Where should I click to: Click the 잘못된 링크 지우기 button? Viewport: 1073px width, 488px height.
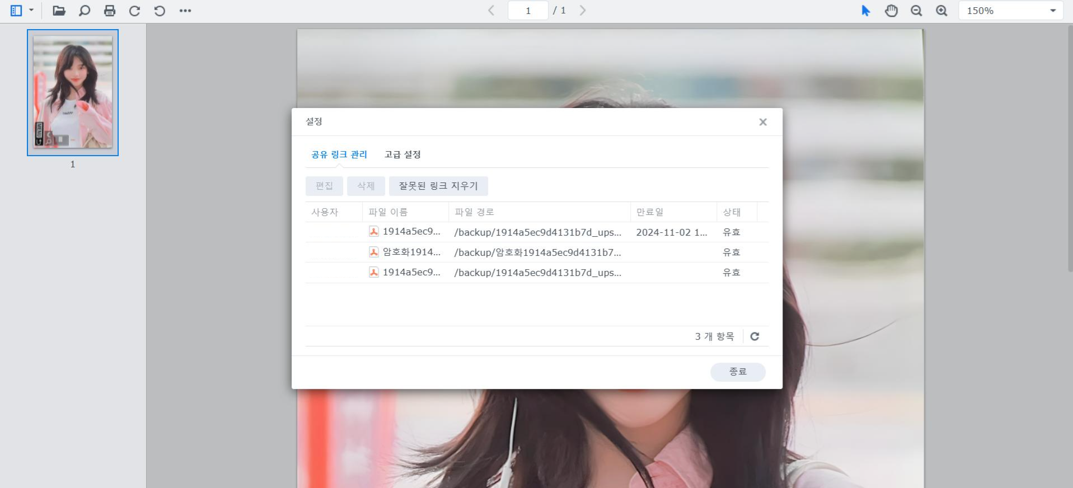click(438, 186)
